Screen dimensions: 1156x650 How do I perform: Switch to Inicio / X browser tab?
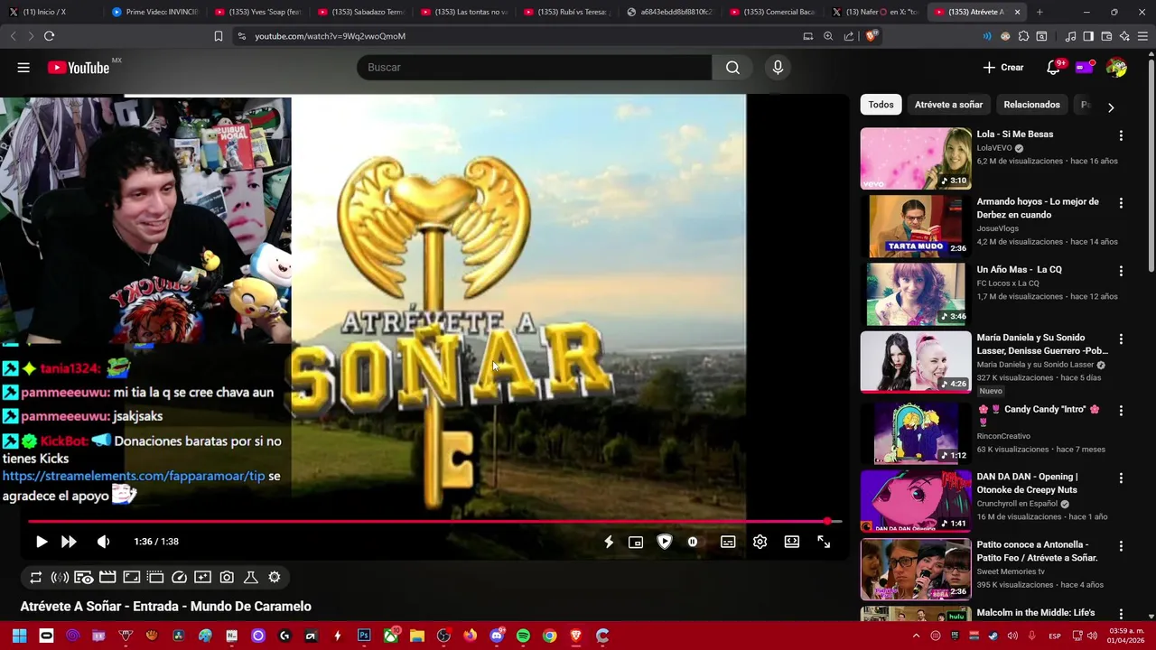pyautogui.click(x=51, y=12)
